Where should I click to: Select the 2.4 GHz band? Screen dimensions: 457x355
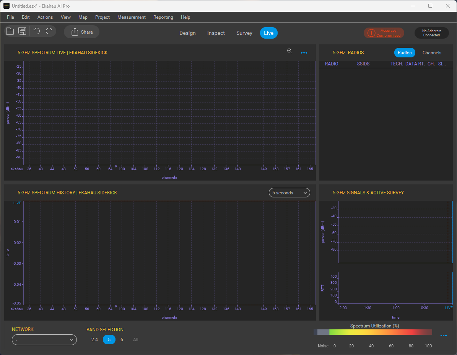(x=94, y=340)
